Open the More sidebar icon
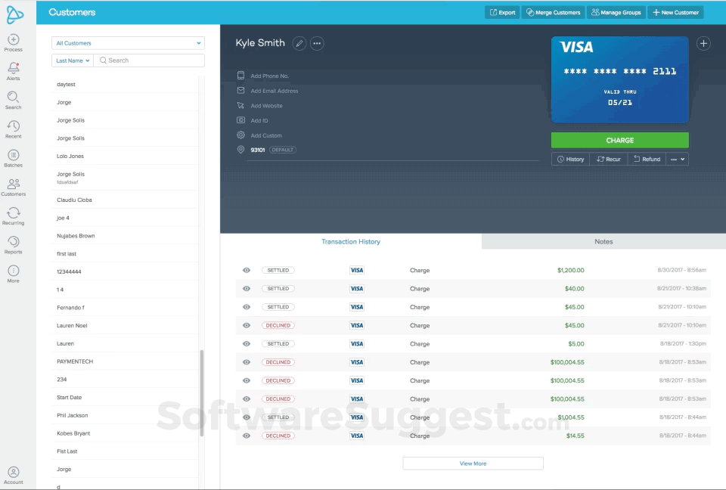Viewport: 726px width, 490px height. 14,271
